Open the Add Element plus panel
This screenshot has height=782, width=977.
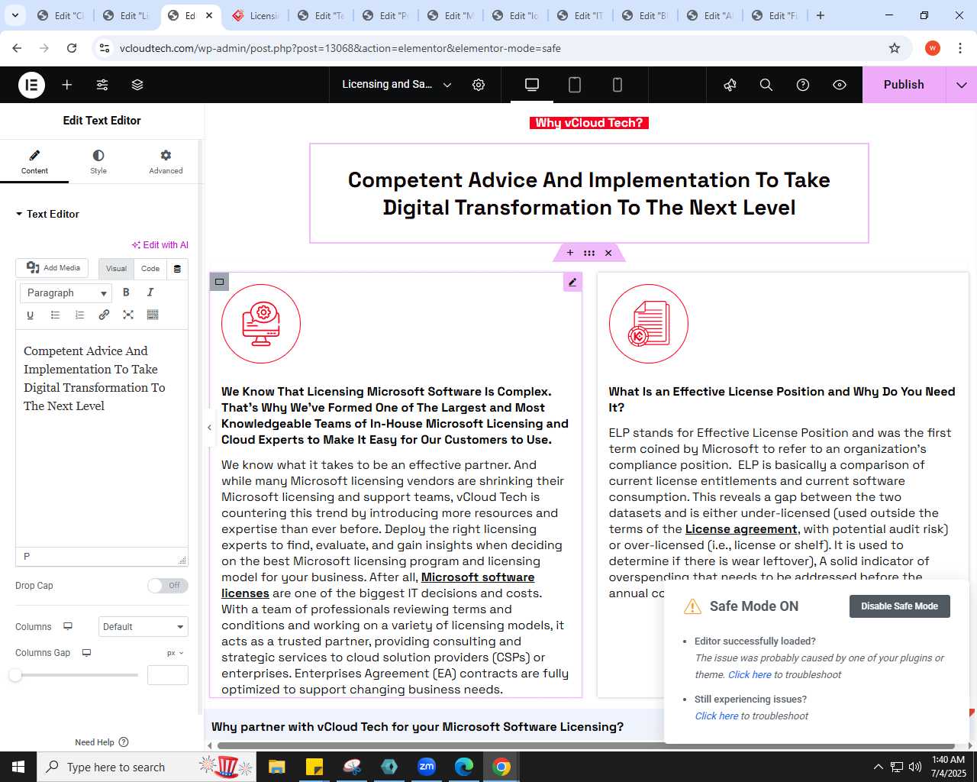(x=67, y=85)
